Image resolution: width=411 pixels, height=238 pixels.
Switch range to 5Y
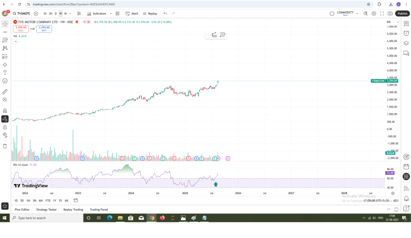(61, 201)
